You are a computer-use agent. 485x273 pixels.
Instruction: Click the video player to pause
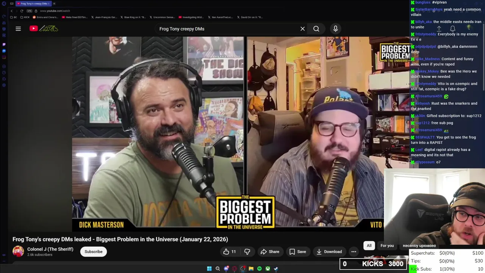tap(228, 133)
